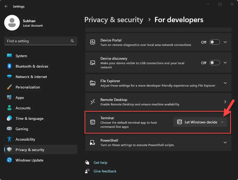Click Privacy & security breadcrumb
This screenshot has height=180, width=238.
click(x=114, y=20)
